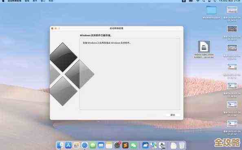Open Launchpad from the Dock
The image size is (242, 150).
(77, 145)
